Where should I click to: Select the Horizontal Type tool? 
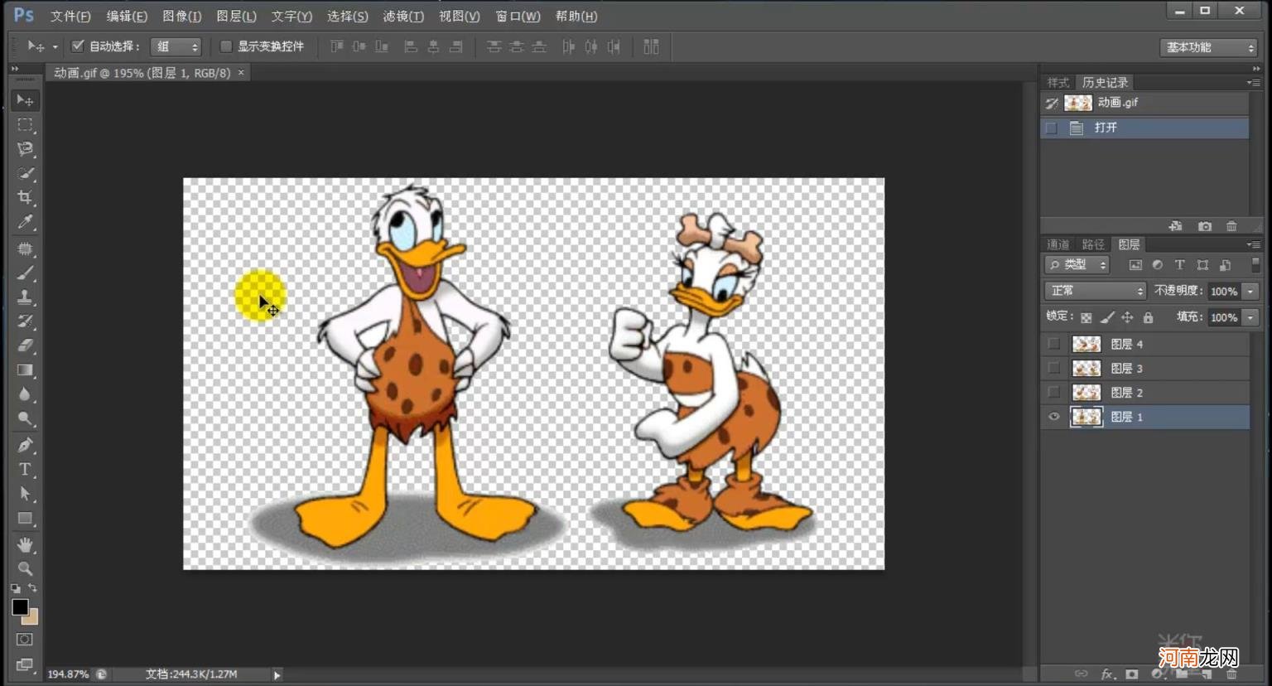coord(25,469)
